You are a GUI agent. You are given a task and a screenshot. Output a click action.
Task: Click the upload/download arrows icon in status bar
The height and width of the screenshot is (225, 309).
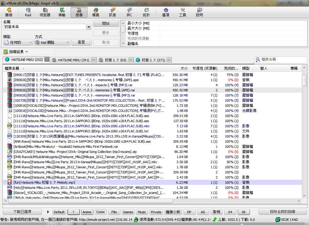click(x=215, y=220)
